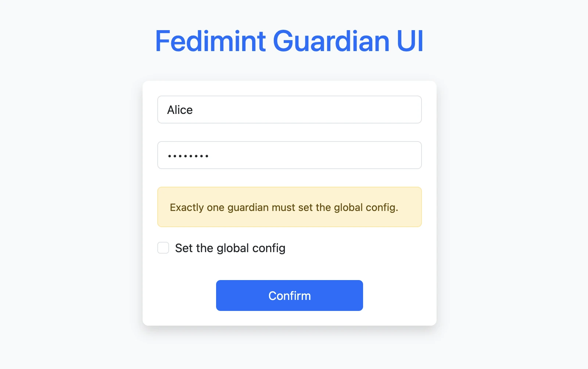Click the Set the global config label text
This screenshot has height=369, width=588.
(x=230, y=248)
